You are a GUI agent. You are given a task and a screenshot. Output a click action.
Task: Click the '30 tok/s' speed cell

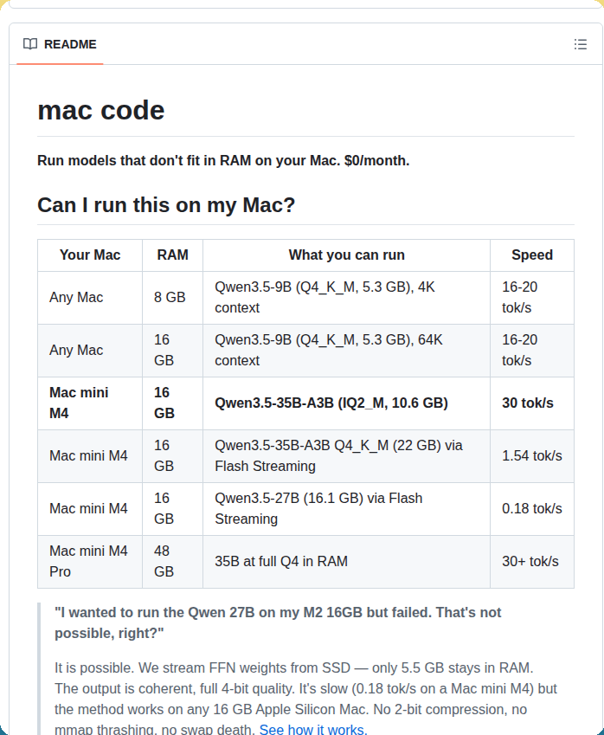click(532, 403)
